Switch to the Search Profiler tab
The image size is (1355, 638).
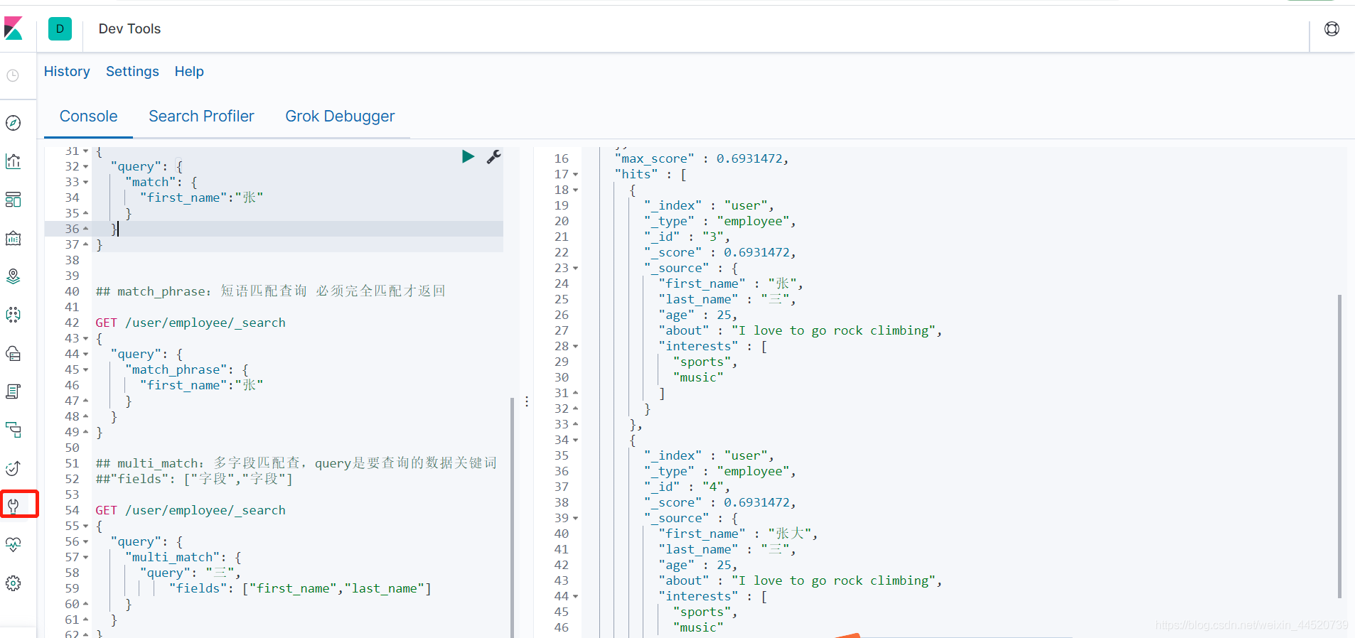[x=201, y=117]
